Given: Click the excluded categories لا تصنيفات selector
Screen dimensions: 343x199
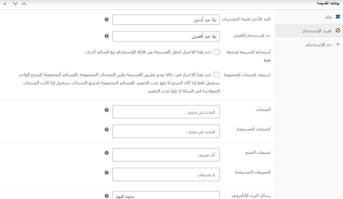Looking at the screenshot, I should click(x=166, y=174).
